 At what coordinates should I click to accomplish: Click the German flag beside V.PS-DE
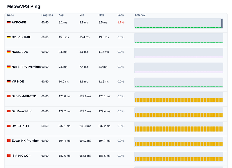point(9,81)
